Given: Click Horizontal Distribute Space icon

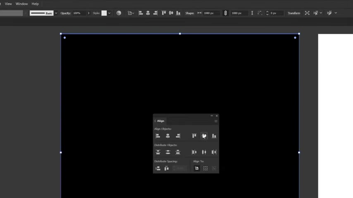Looking at the screenshot, I should [x=166, y=168].
